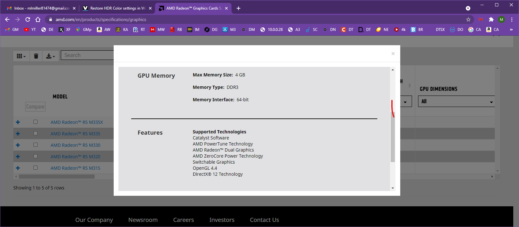Open browser home page icon
This screenshot has width=519, height=227.
pyautogui.click(x=38, y=19)
